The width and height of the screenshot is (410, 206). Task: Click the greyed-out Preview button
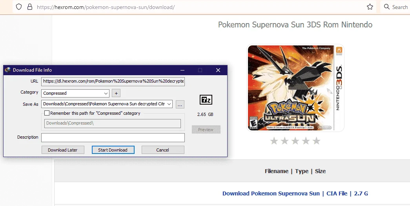[x=206, y=130]
